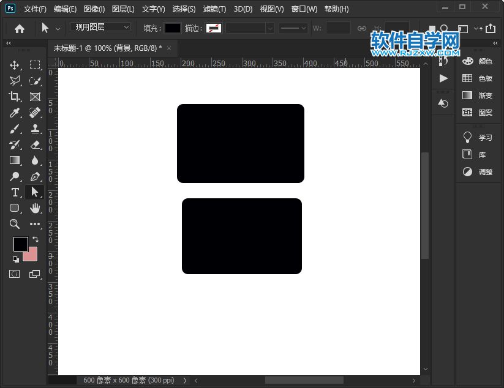Select the Eyedropper tool
Viewport: 504px width, 388px height.
(x=15, y=113)
